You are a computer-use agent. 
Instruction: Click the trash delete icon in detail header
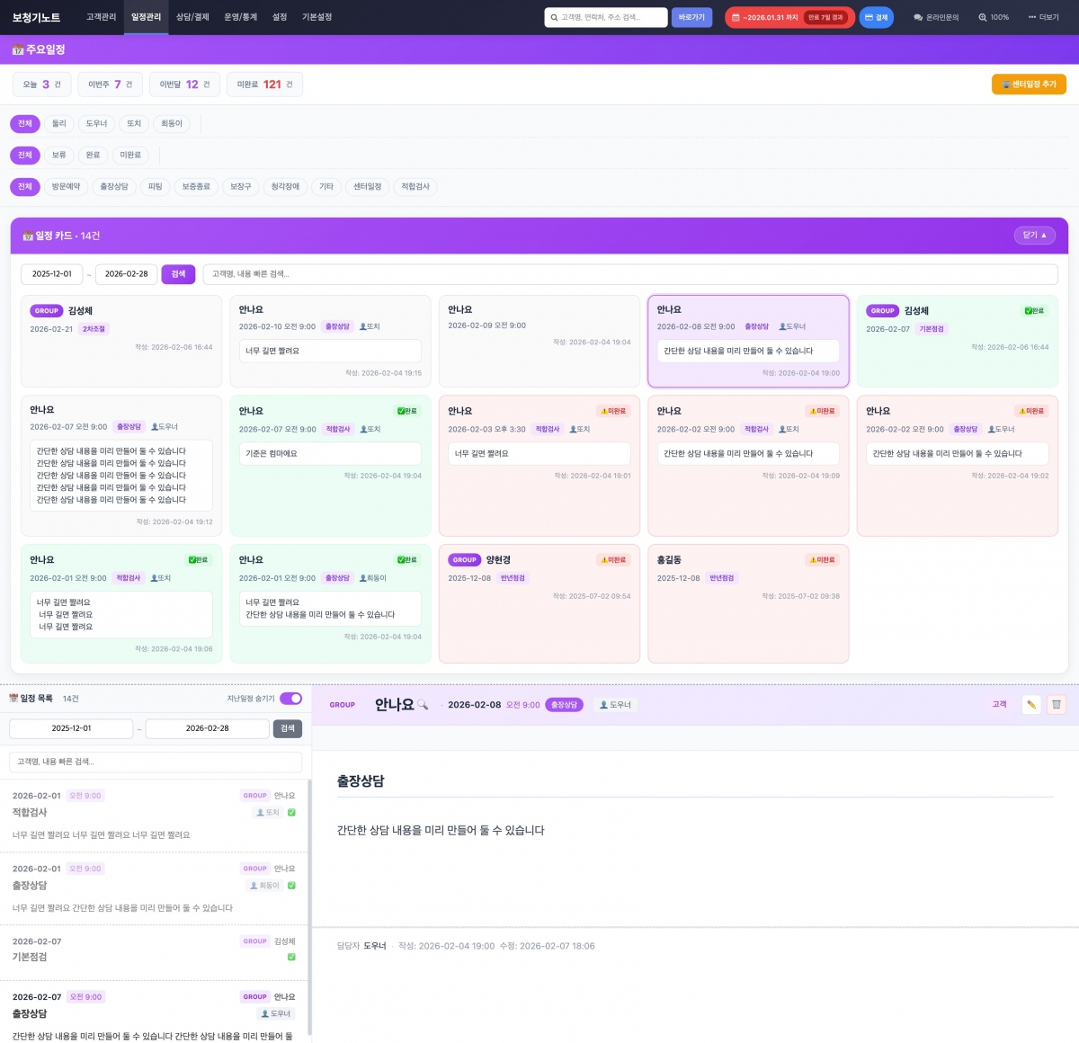point(1057,705)
